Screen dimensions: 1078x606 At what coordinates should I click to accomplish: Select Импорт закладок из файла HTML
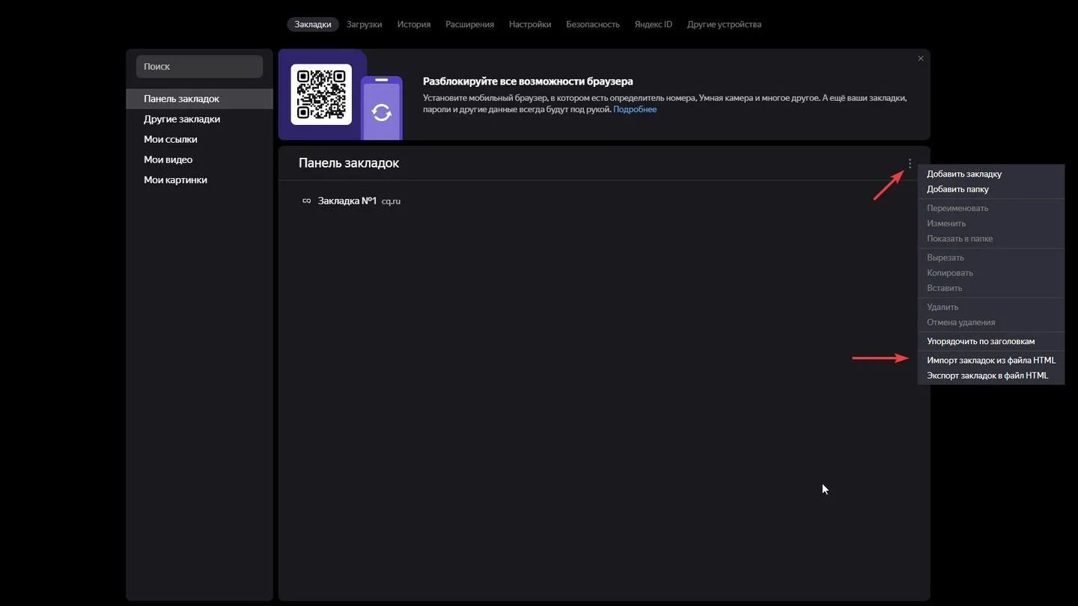(991, 360)
